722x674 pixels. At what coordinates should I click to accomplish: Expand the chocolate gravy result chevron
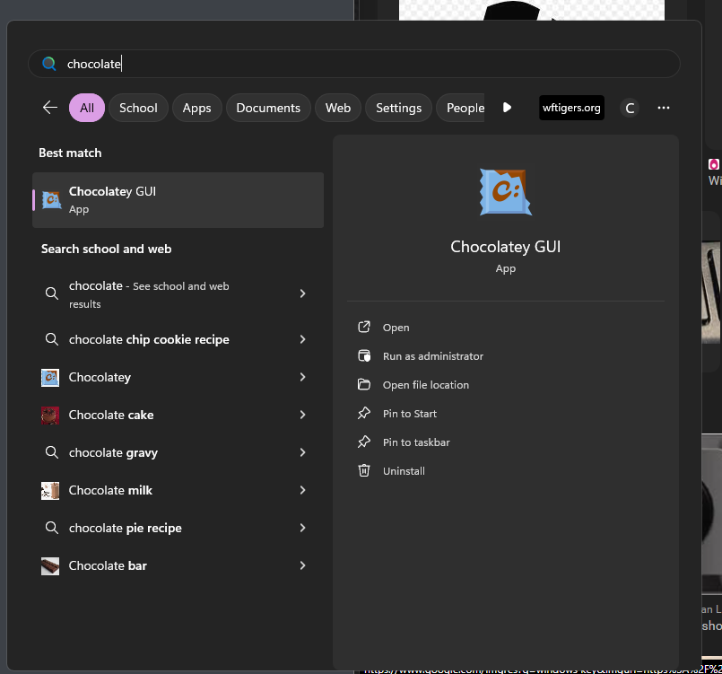click(x=302, y=452)
